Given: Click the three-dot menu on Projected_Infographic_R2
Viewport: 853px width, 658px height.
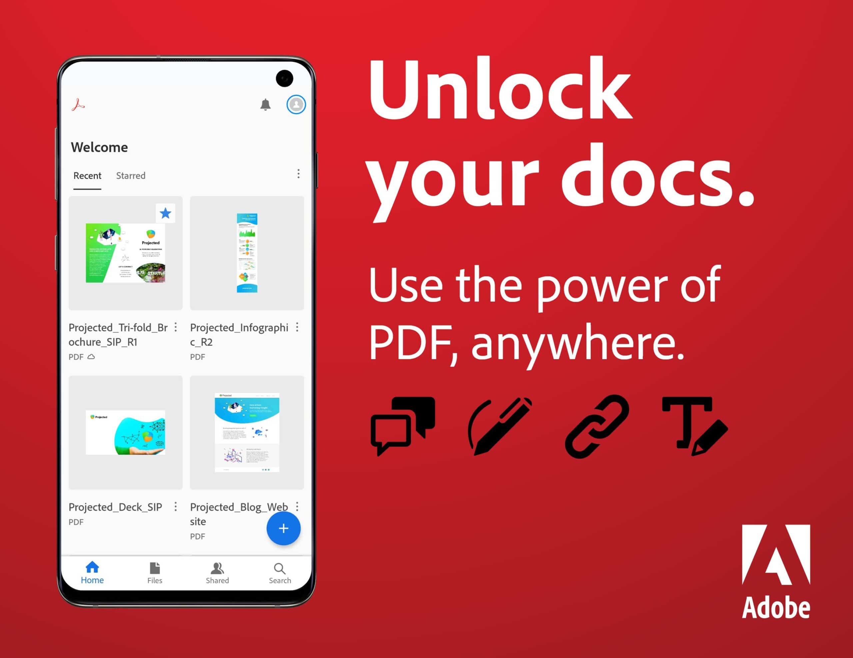Looking at the screenshot, I should pos(299,325).
